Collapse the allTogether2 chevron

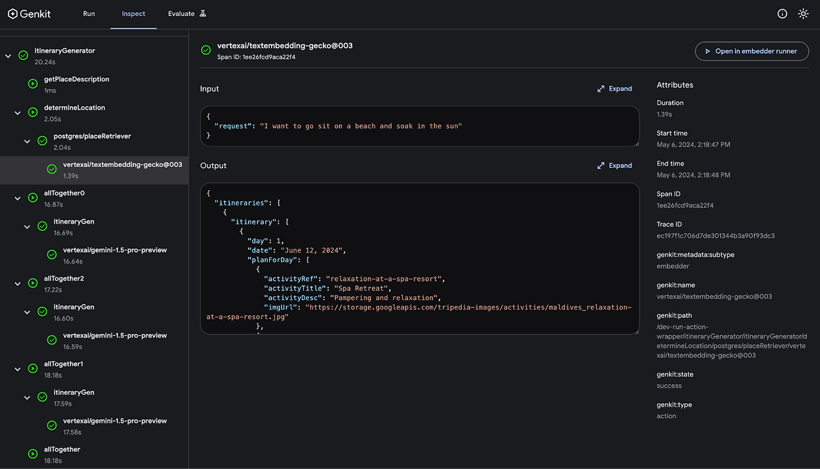coord(18,283)
